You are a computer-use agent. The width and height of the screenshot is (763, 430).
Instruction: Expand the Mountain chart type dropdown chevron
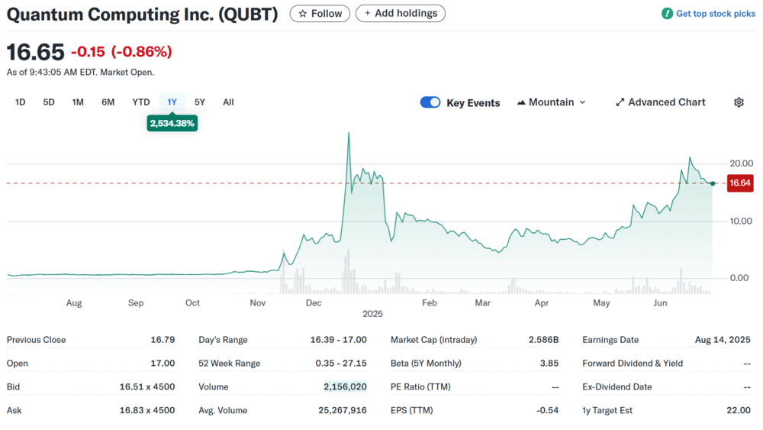point(582,102)
